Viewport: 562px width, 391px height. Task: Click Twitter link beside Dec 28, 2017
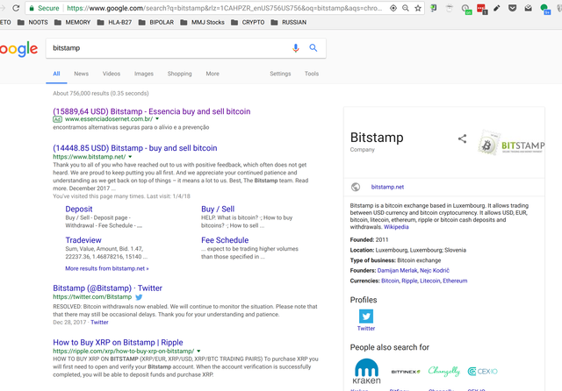99,323
